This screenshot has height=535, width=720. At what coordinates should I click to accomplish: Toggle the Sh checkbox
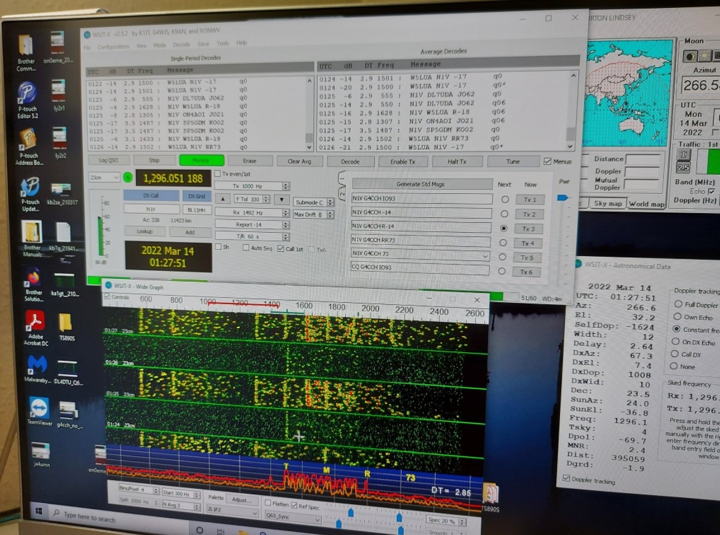pos(218,247)
